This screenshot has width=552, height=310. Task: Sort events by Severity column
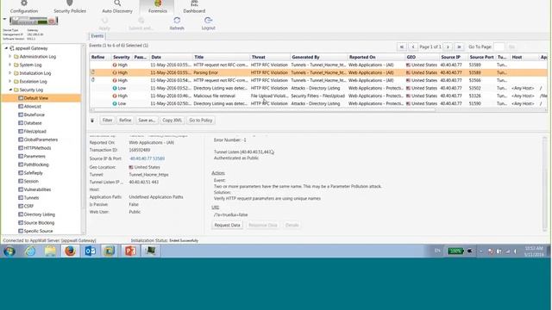pos(122,57)
